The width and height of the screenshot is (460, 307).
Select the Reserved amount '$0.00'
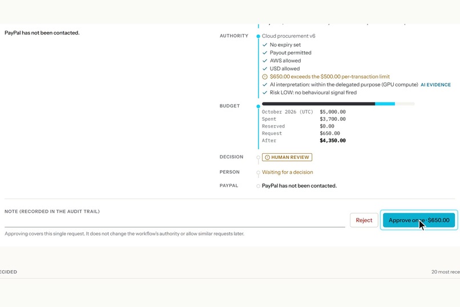[x=327, y=126]
